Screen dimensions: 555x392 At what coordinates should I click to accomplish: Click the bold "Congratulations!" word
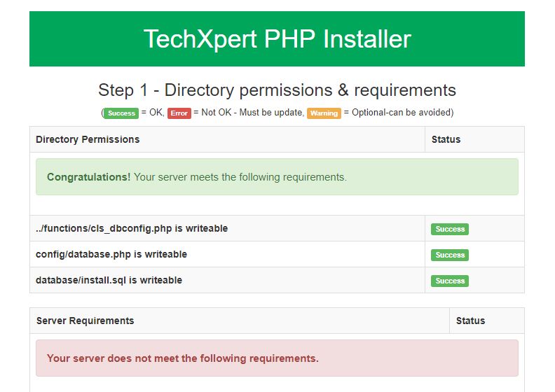[88, 177]
